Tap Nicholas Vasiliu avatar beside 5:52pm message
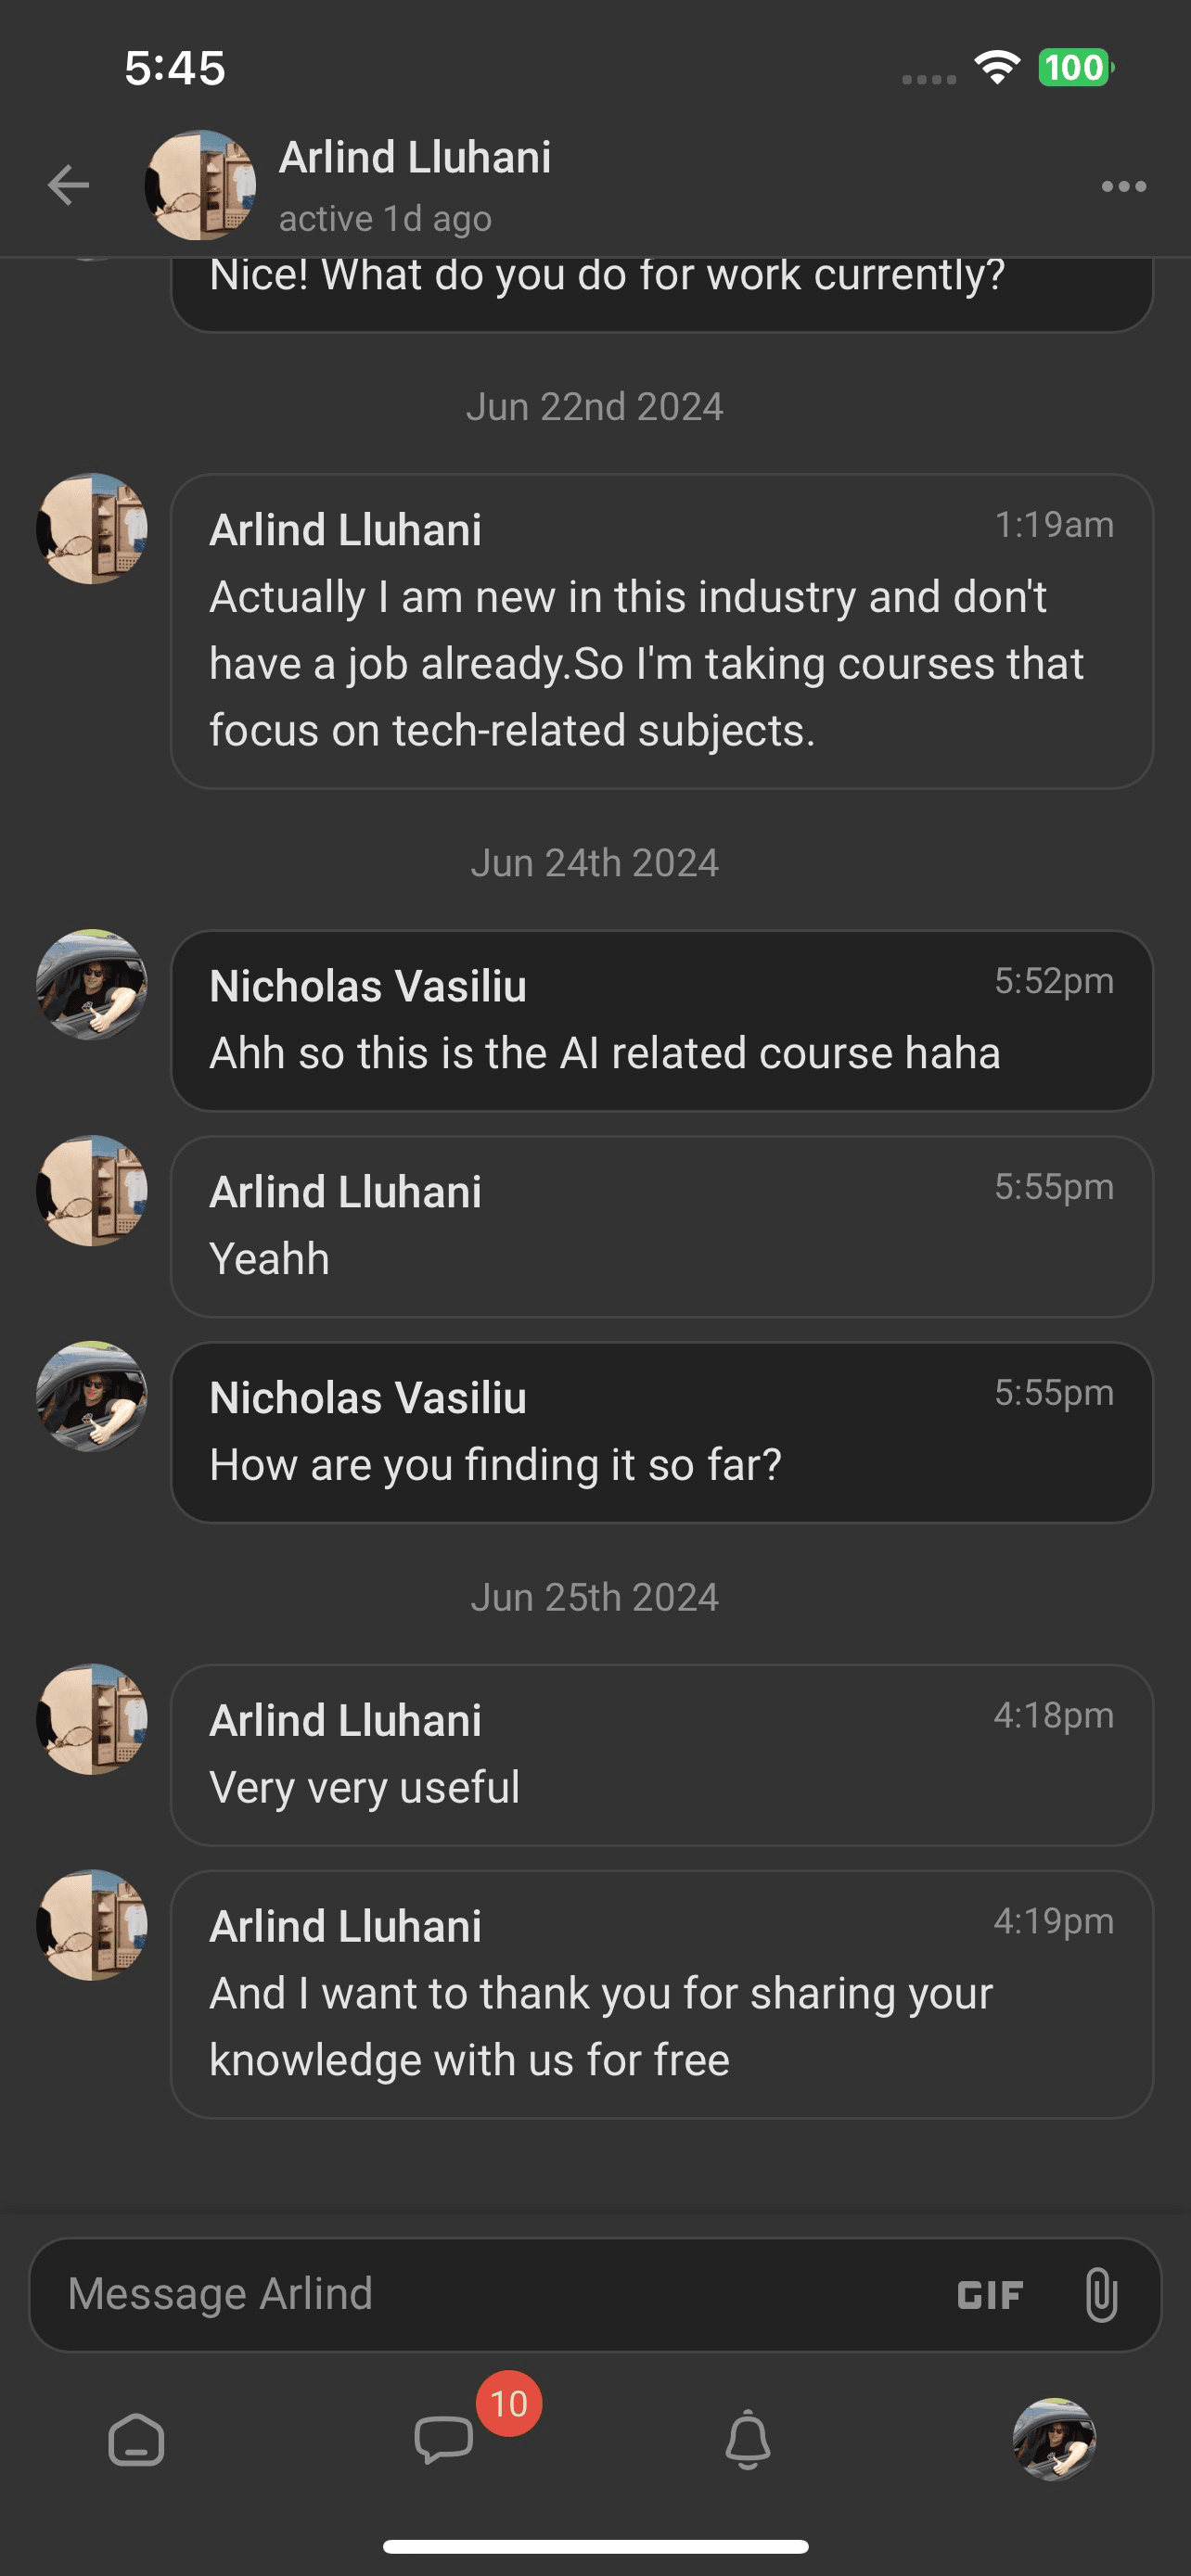 pyautogui.click(x=92, y=985)
